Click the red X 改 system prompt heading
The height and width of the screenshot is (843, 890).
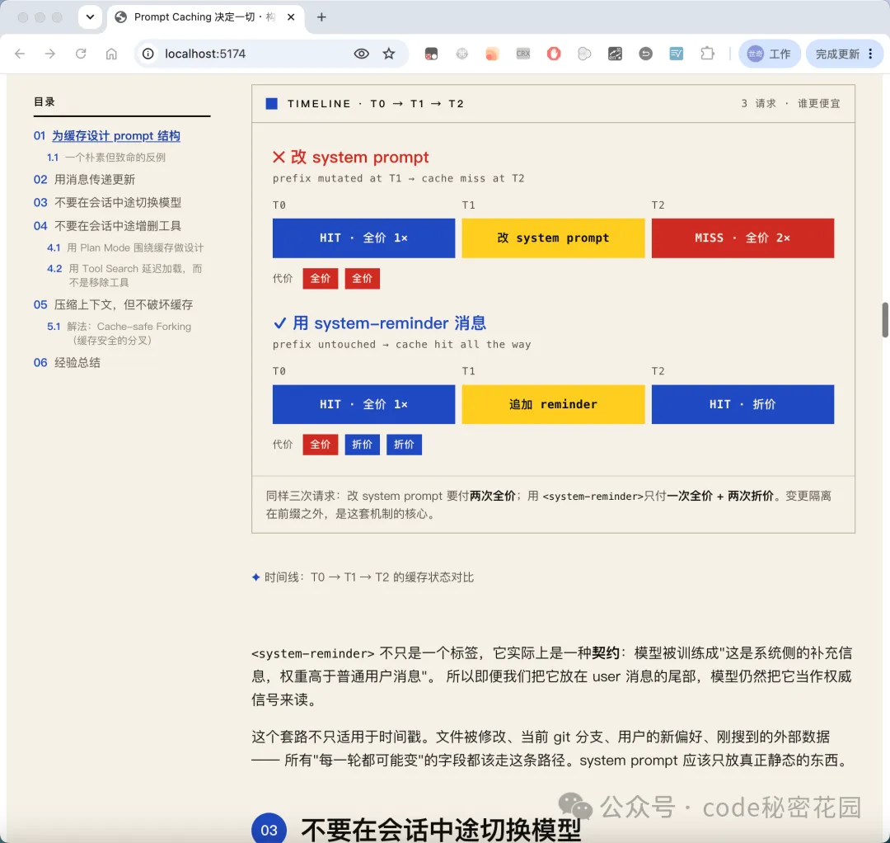tap(351, 158)
